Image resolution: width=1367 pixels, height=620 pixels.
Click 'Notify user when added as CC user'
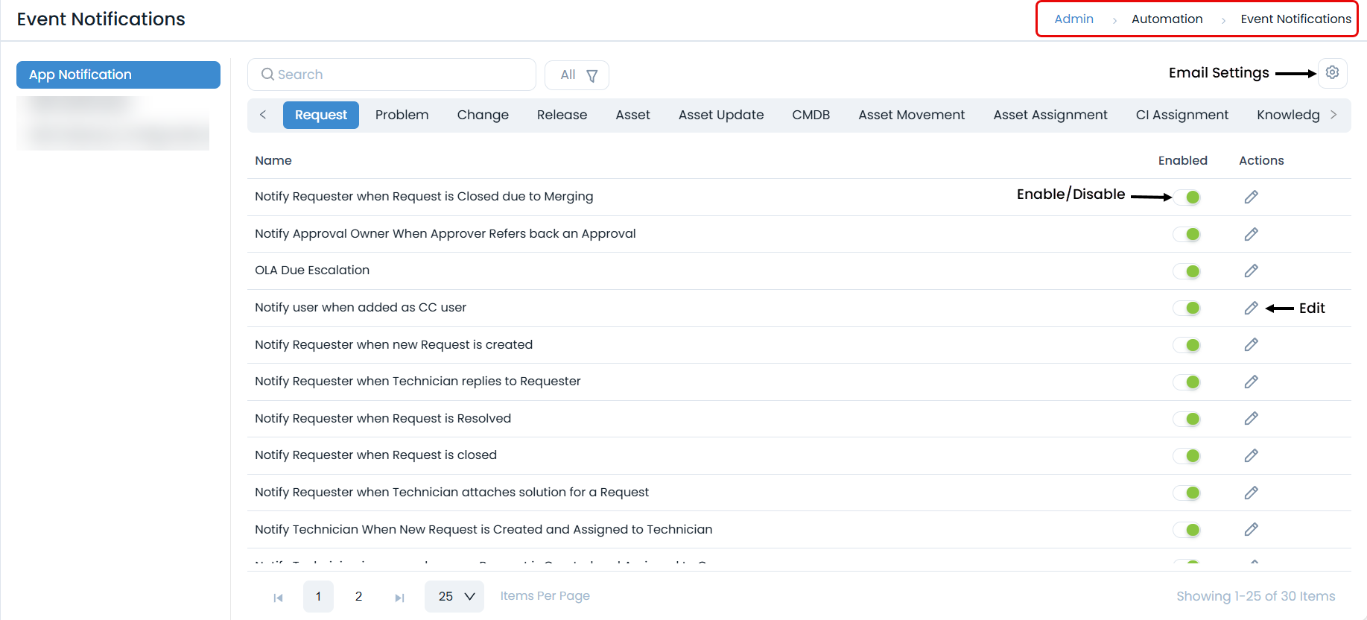click(361, 307)
